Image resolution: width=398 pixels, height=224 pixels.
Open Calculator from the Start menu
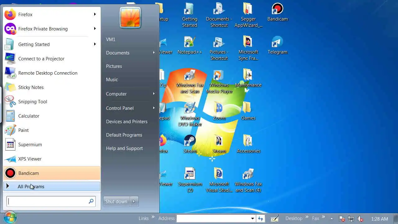point(52,116)
